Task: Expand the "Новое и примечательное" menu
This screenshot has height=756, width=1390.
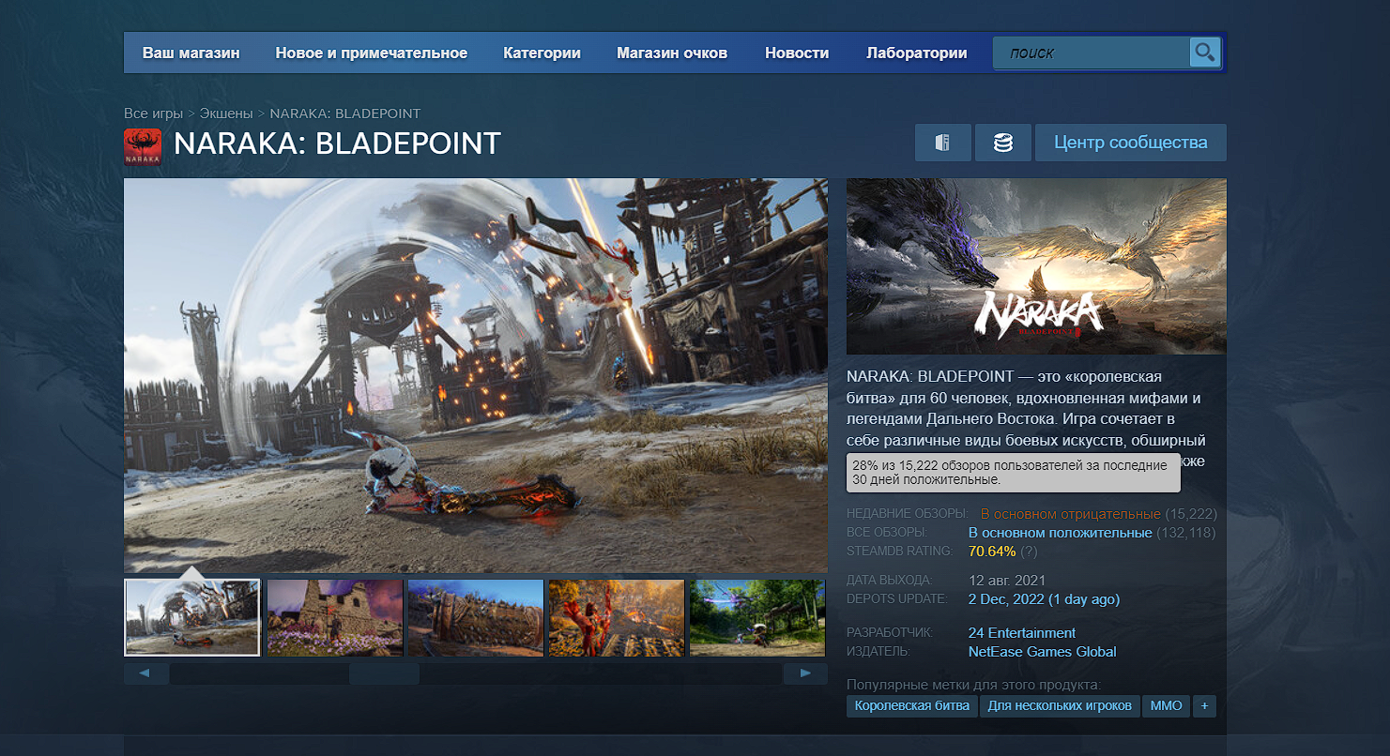Action: point(371,53)
